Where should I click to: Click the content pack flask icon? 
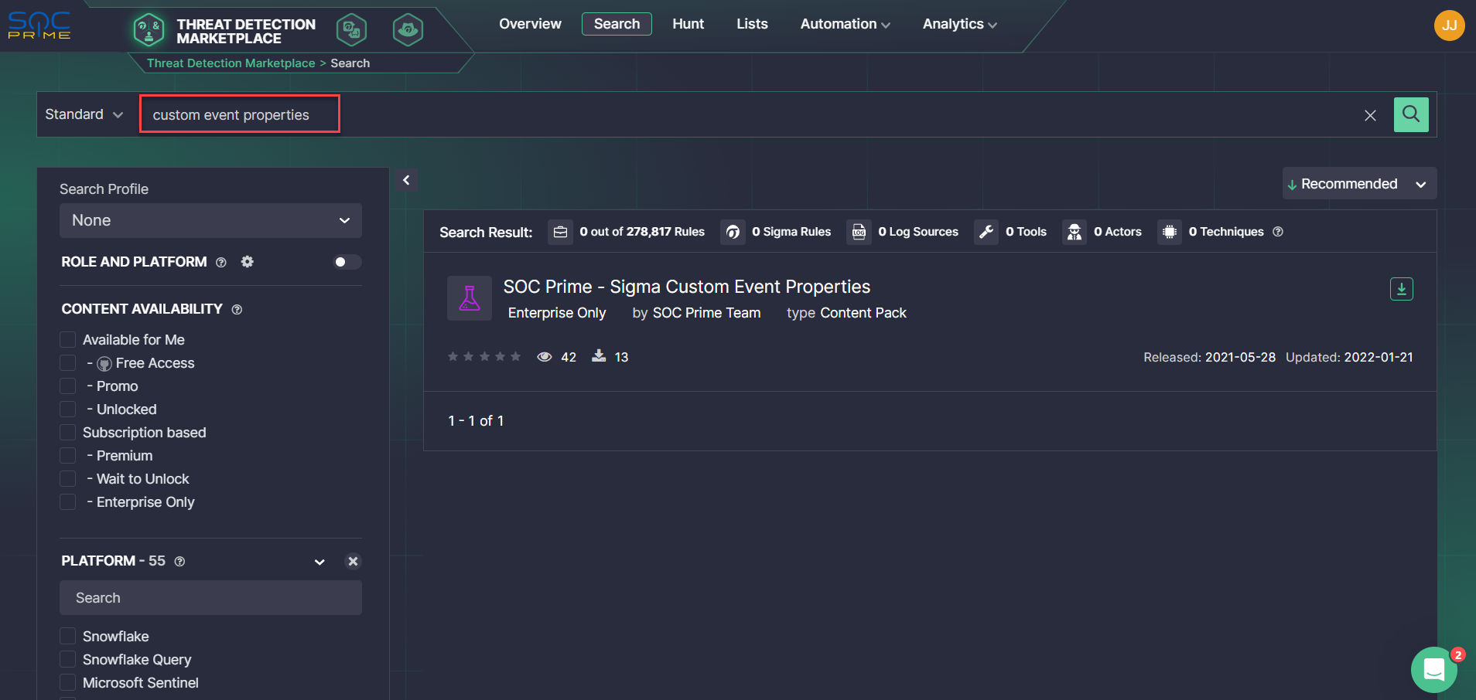(470, 298)
